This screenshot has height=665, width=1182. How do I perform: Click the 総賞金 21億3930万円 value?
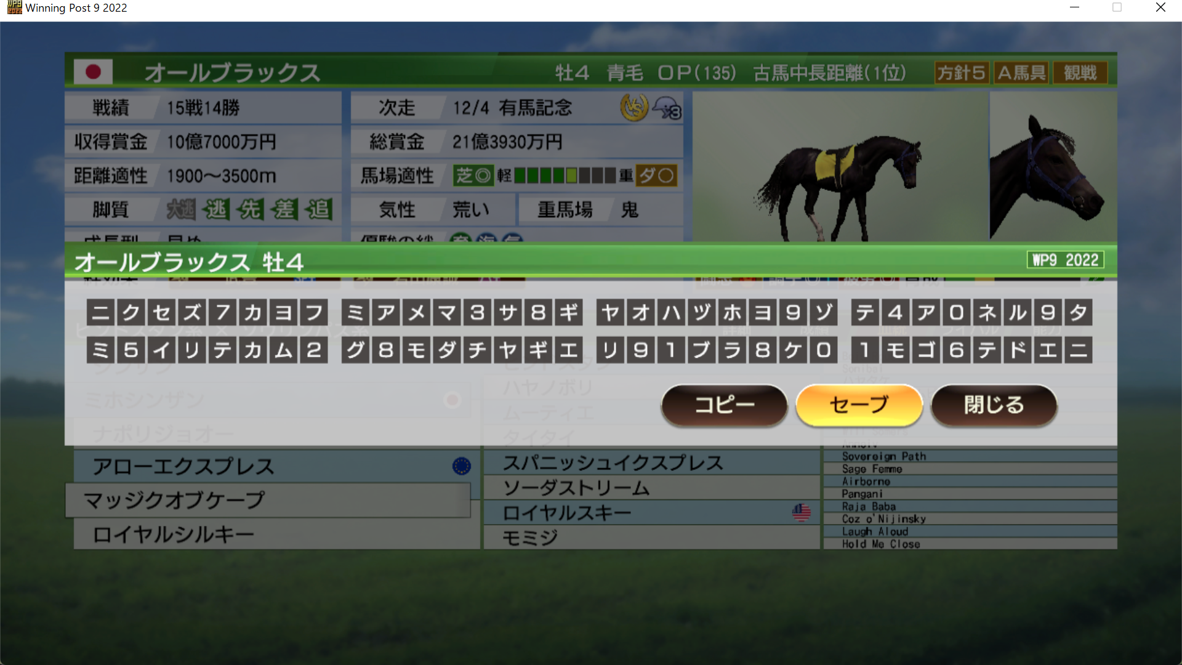coord(507,142)
